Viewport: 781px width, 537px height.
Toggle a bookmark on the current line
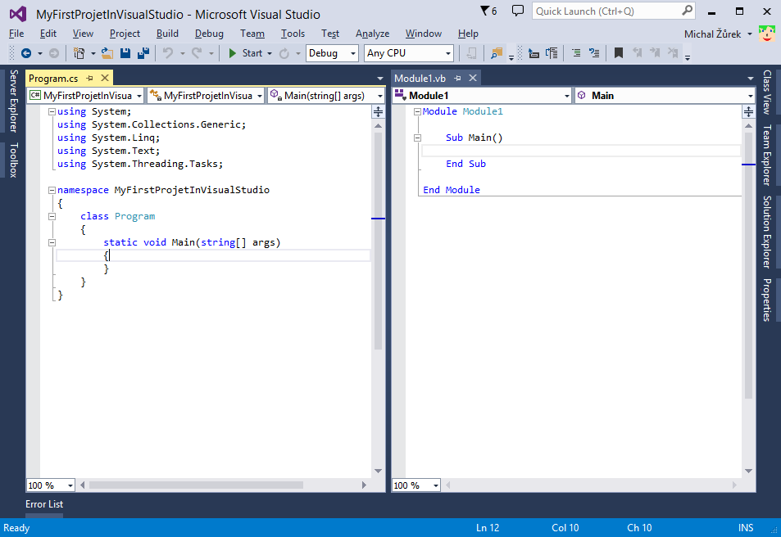(618, 52)
